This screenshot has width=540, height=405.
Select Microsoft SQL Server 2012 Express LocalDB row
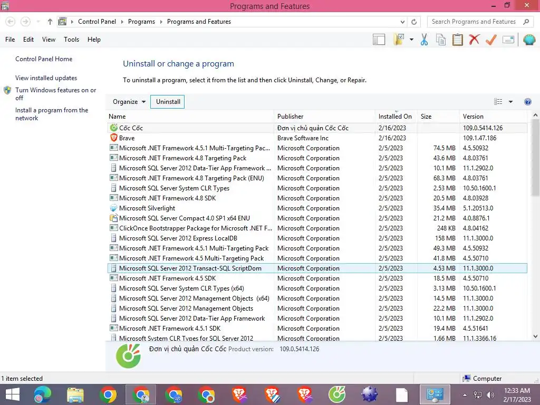point(317,238)
